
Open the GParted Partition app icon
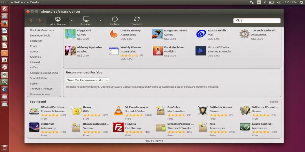coord(34,111)
